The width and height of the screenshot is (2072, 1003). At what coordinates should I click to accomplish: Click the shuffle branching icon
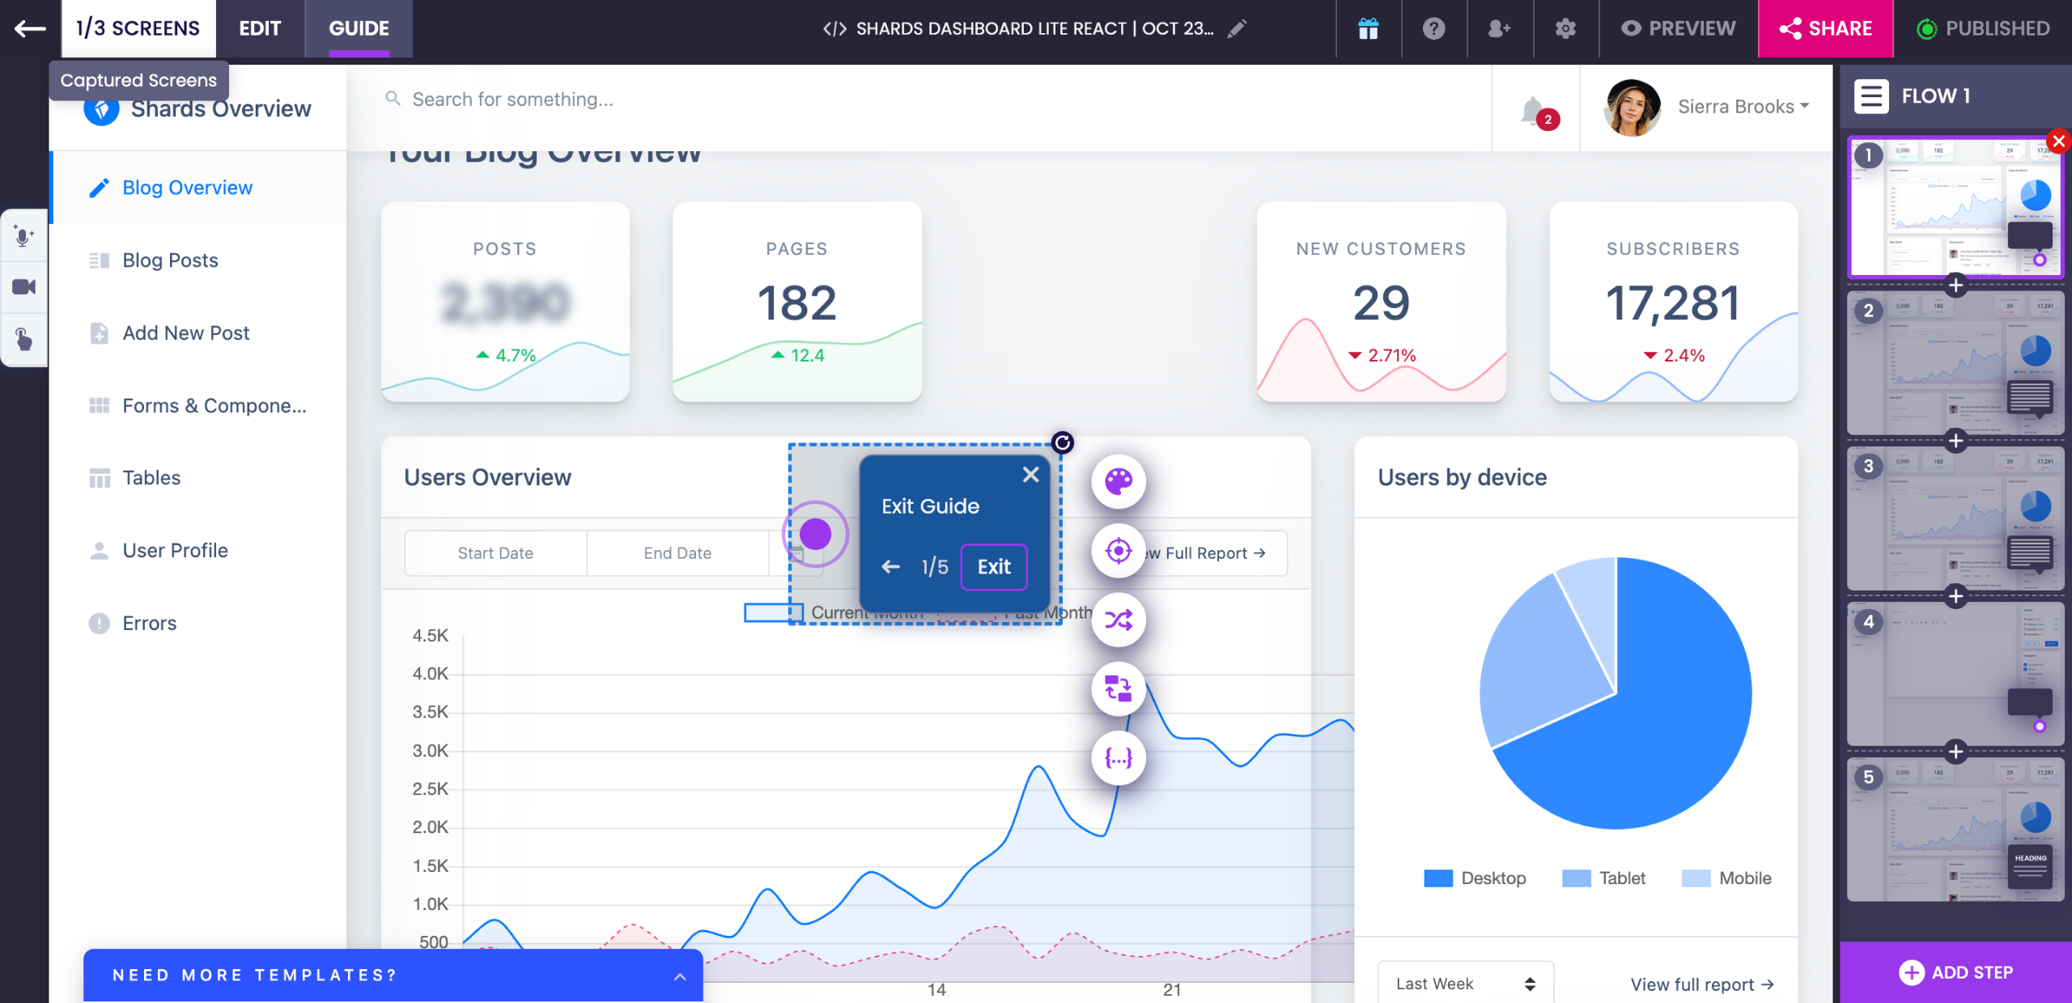point(1119,620)
